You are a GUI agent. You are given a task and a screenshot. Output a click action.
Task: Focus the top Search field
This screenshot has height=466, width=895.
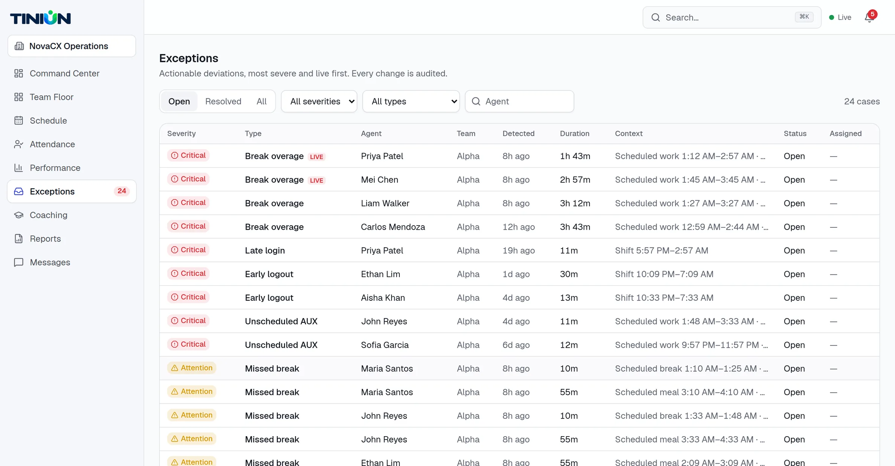(732, 18)
